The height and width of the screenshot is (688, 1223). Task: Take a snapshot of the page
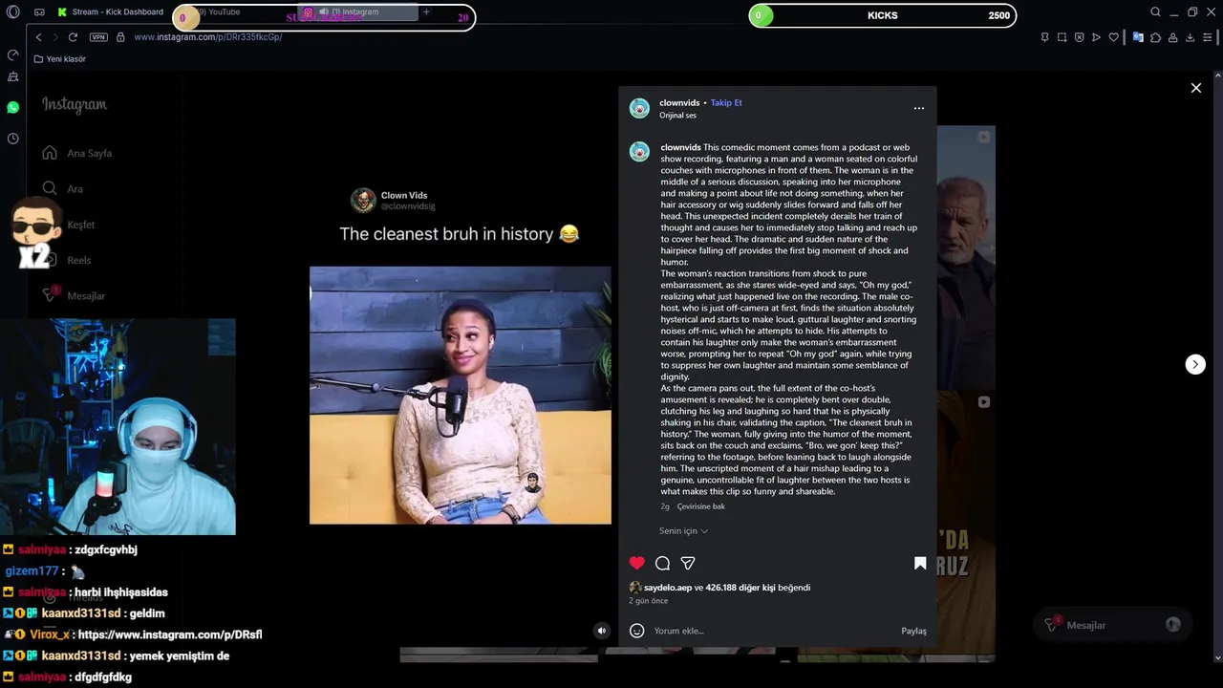click(1062, 37)
